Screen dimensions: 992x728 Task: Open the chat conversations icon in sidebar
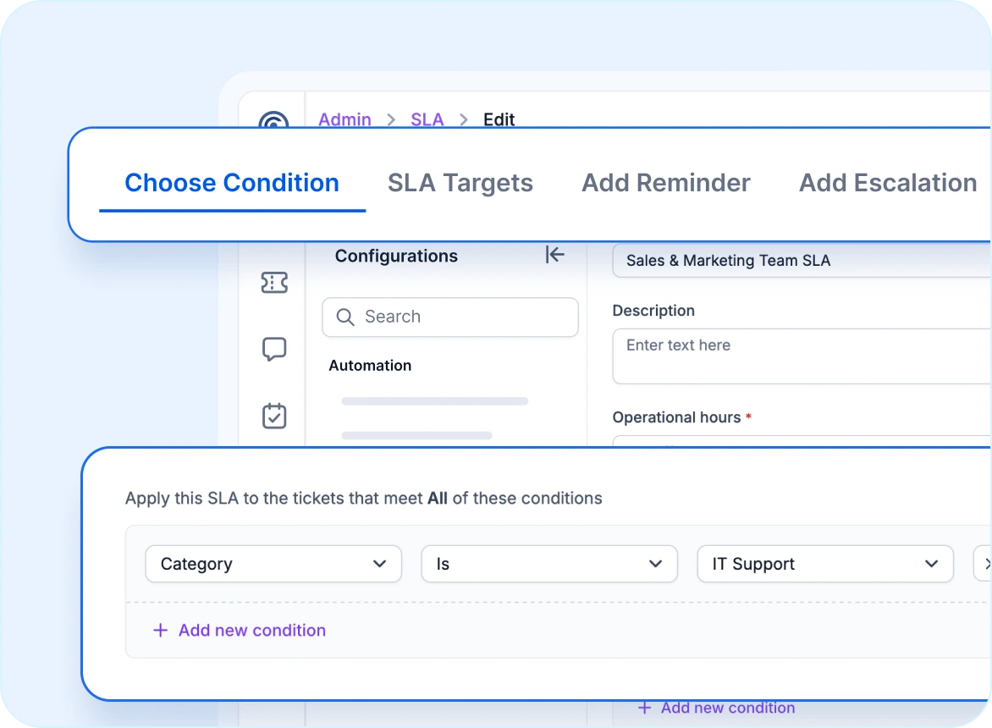click(273, 350)
